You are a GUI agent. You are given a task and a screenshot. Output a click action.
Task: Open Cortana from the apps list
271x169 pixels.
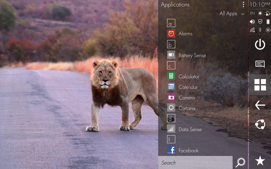coord(181,108)
